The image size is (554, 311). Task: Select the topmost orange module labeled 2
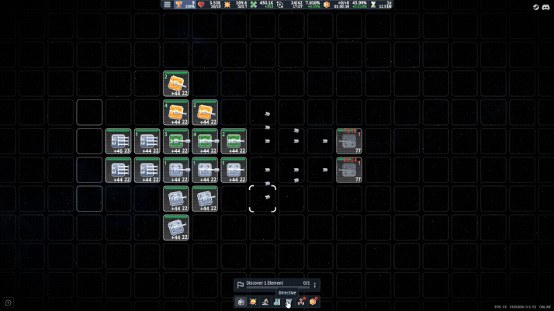176,84
